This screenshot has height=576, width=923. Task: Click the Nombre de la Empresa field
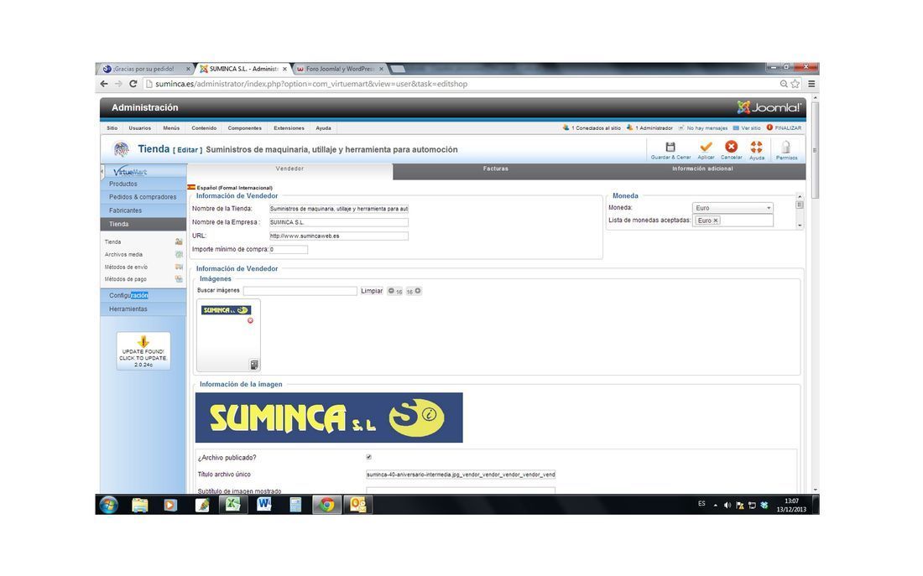coord(338,222)
